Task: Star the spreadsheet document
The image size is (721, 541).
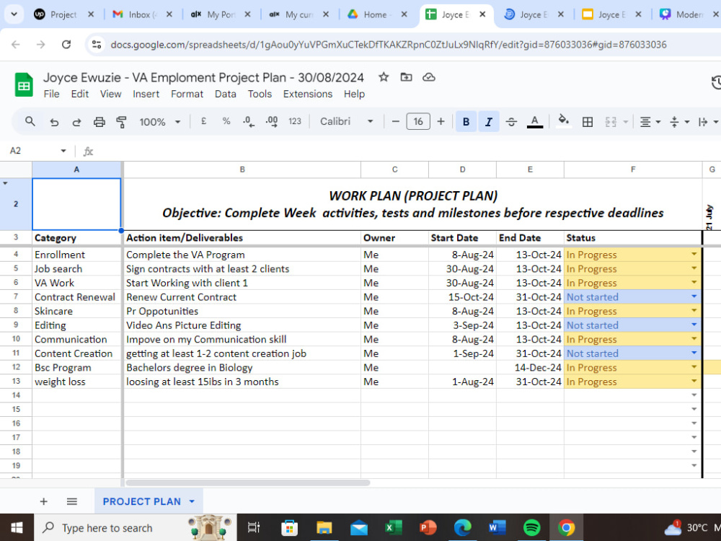Action: coord(384,77)
